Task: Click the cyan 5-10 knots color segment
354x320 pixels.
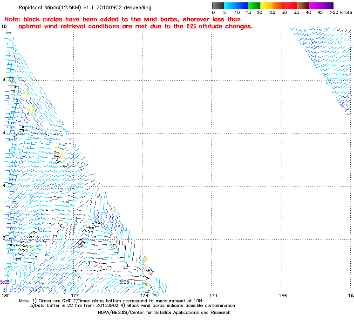Action: click(230, 6)
